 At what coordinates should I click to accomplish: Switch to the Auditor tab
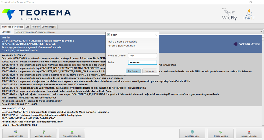(35, 27)
